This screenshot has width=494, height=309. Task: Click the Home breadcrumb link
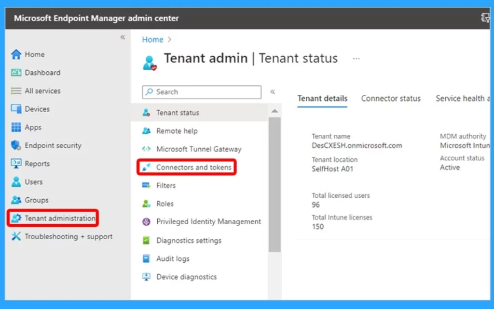click(152, 39)
